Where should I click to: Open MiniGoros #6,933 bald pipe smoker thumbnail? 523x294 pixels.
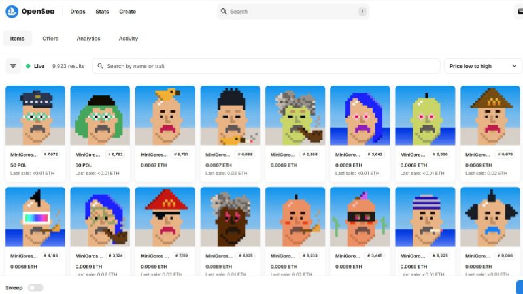click(295, 217)
